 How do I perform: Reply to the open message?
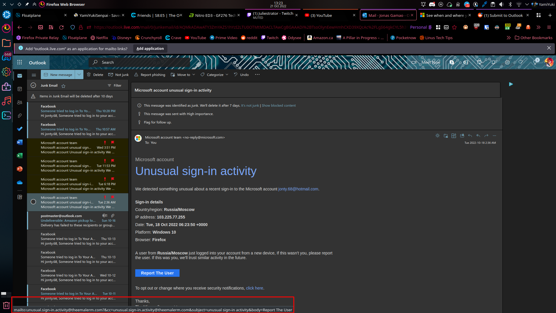pyautogui.click(x=470, y=136)
